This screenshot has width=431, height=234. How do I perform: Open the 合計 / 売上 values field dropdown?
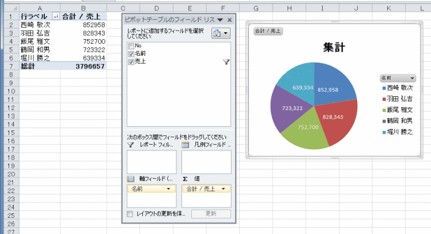tap(223, 189)
